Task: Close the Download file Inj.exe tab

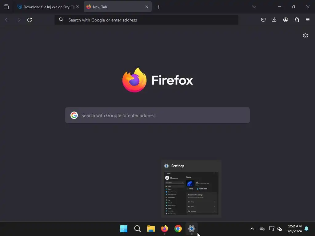Action: point(78,7)
